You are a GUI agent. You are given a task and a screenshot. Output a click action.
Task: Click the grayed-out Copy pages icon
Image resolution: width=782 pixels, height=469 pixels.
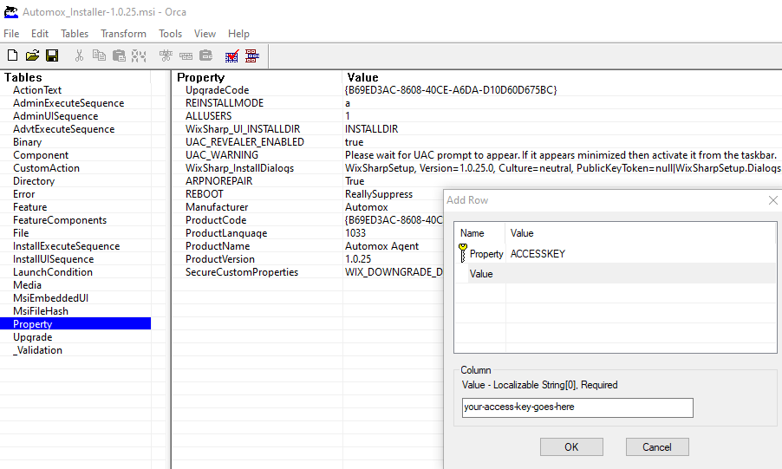[99, 55]
